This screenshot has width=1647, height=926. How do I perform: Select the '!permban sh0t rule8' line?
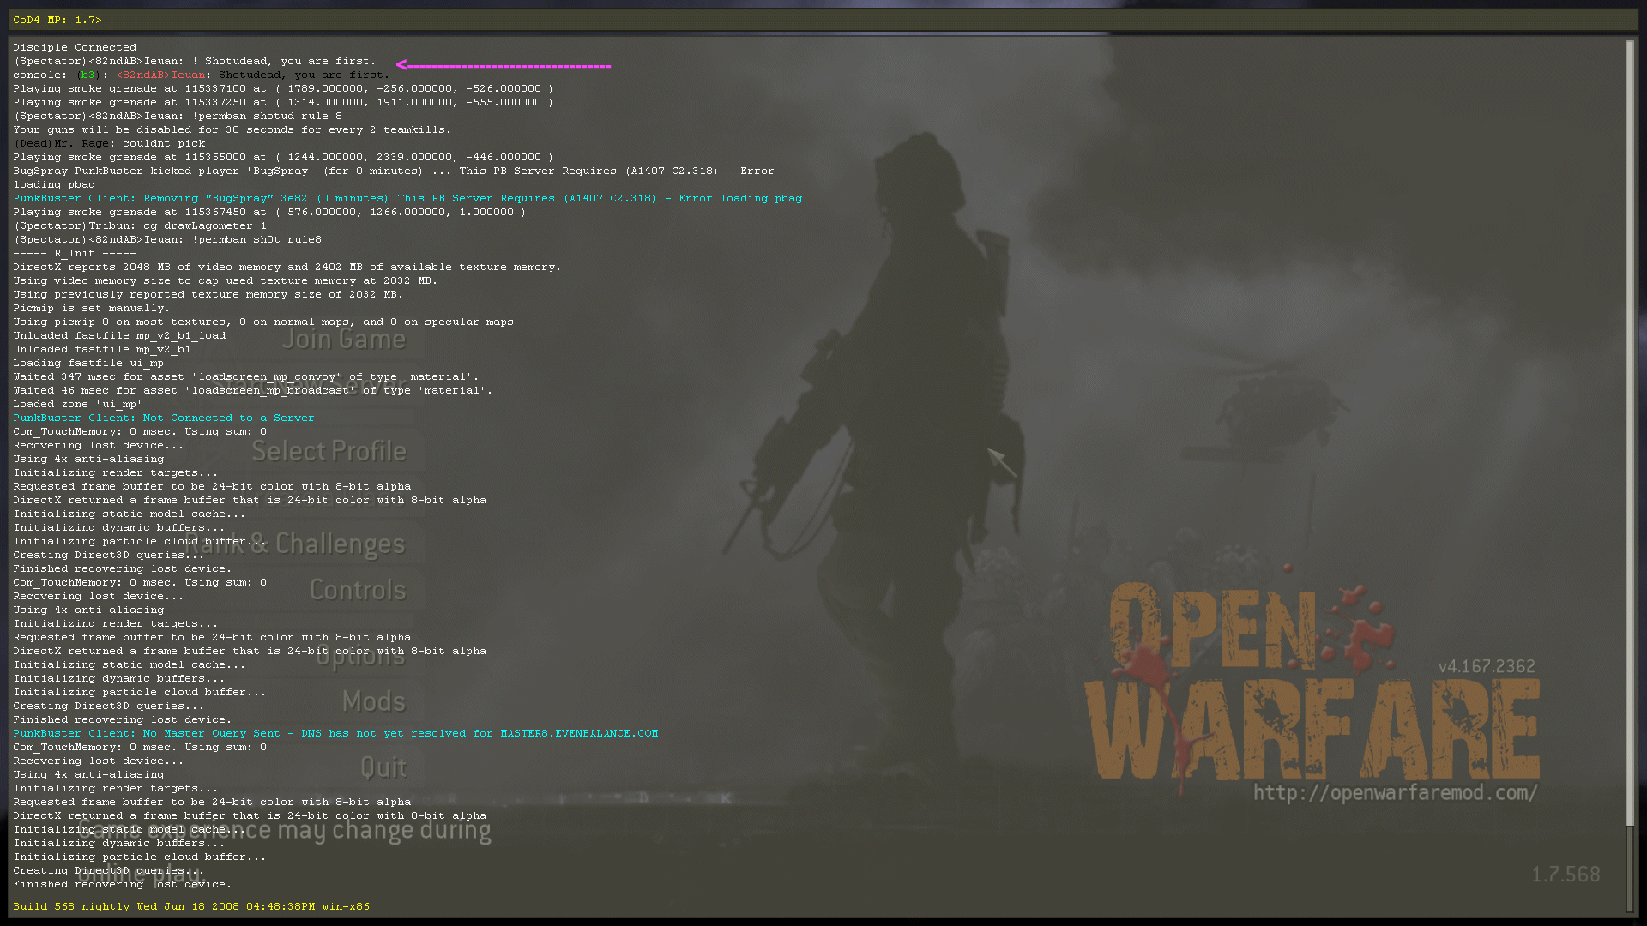coord(167,239)
